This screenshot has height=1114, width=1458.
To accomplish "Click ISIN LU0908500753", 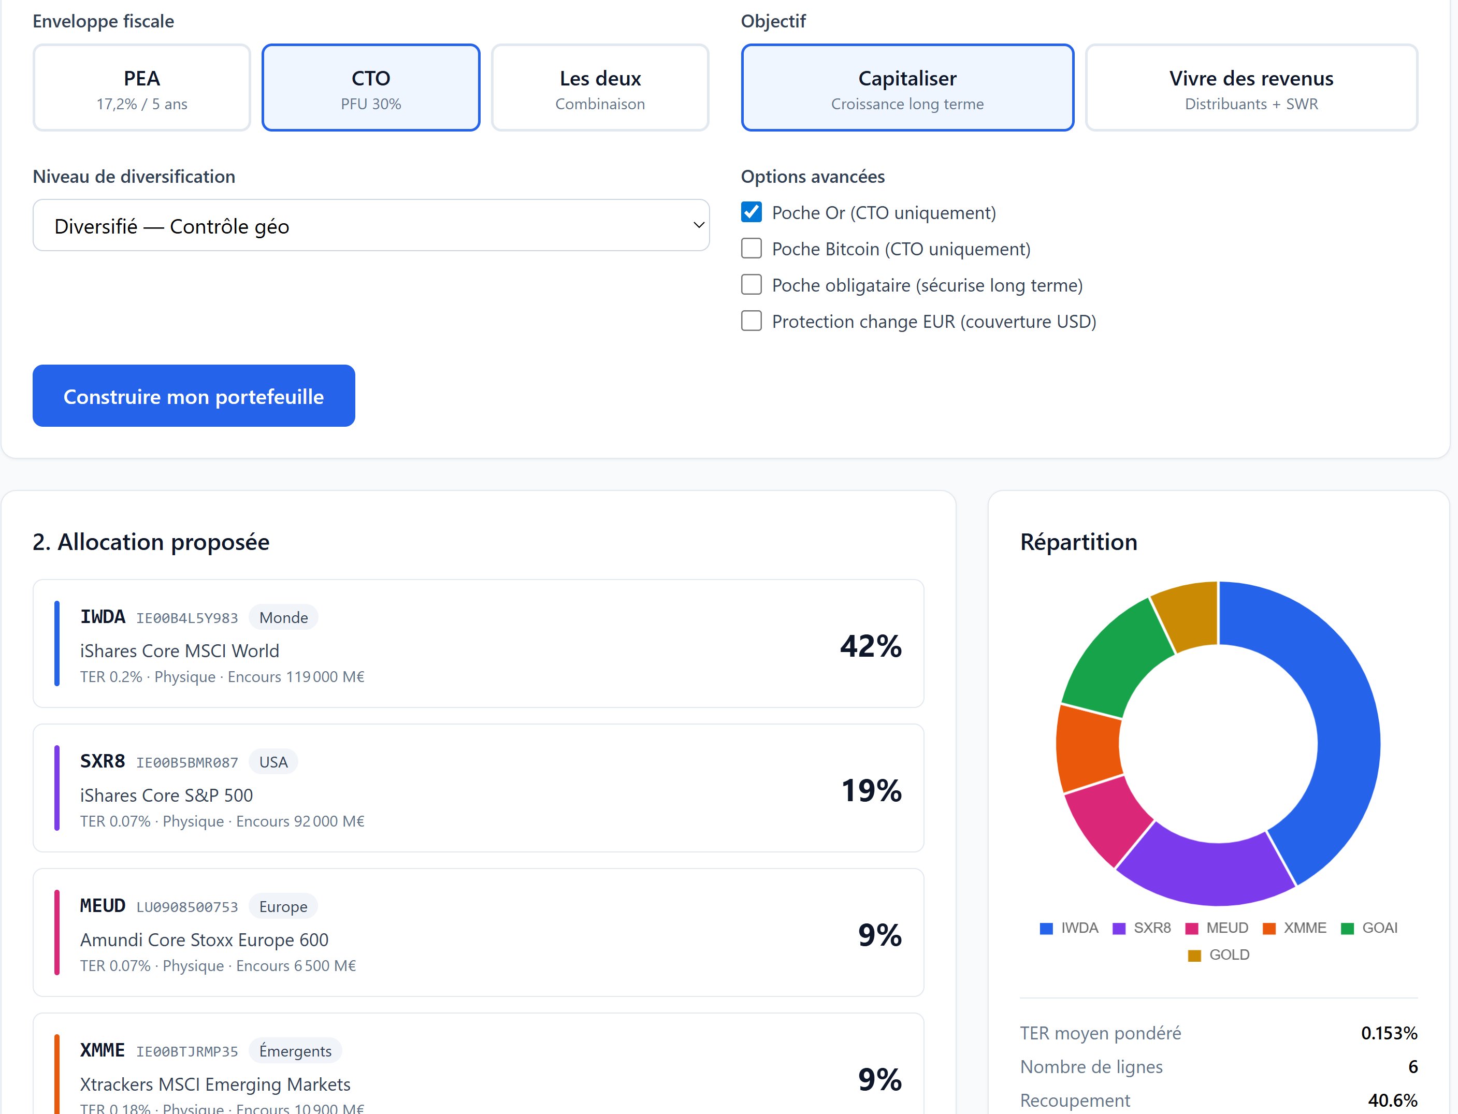I will click(187, 907).
